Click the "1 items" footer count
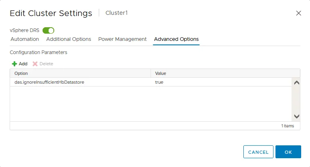The height and width of the screenshot is (167, 310). coord(288,126)
